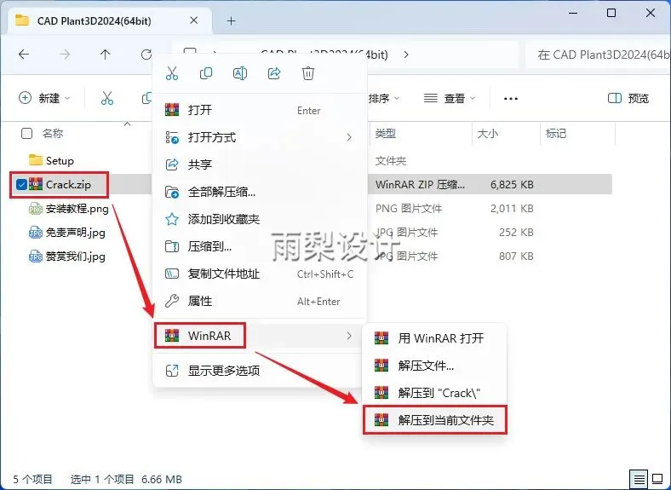Choose 显示更多选项 in the context menu

click(x=260, y=371)
